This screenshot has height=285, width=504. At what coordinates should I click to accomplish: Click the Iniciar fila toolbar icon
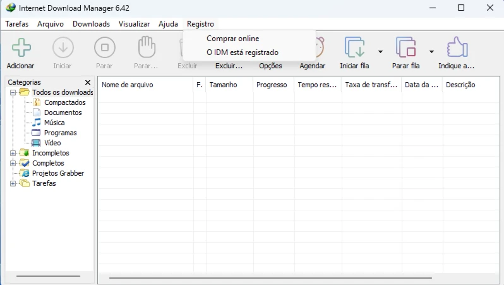tap(354, 48)
